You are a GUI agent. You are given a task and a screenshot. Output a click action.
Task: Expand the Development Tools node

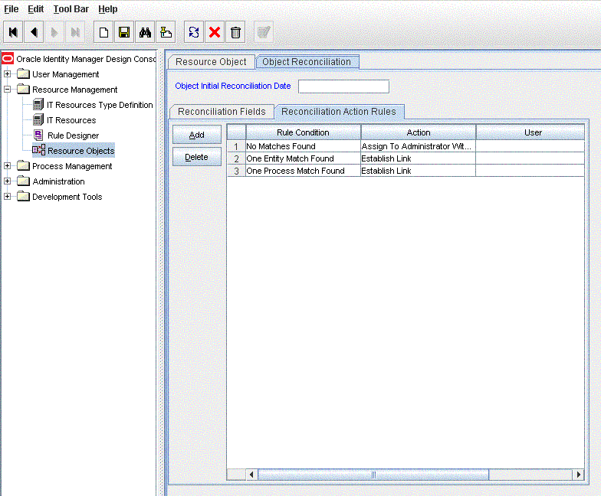click(x=8, y=196)
